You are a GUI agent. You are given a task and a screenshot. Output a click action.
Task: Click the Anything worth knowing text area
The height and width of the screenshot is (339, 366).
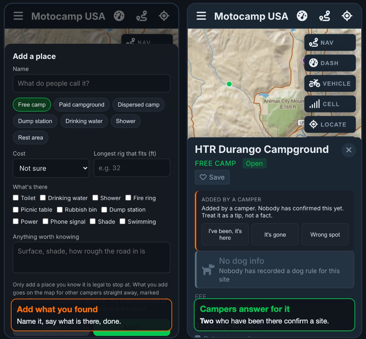pyautogui.click(x=91, y=258)
